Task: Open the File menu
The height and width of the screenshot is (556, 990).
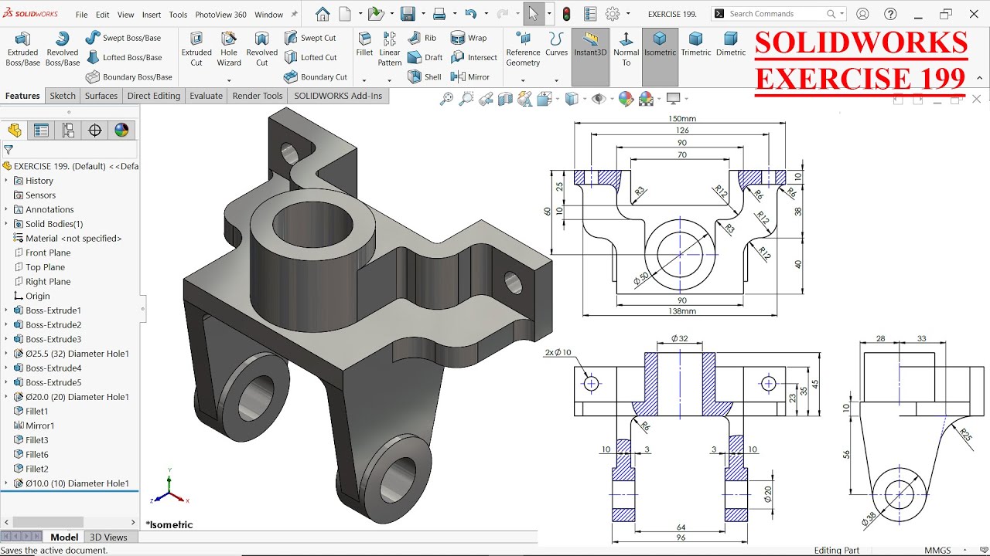Action: click(81, 15)
